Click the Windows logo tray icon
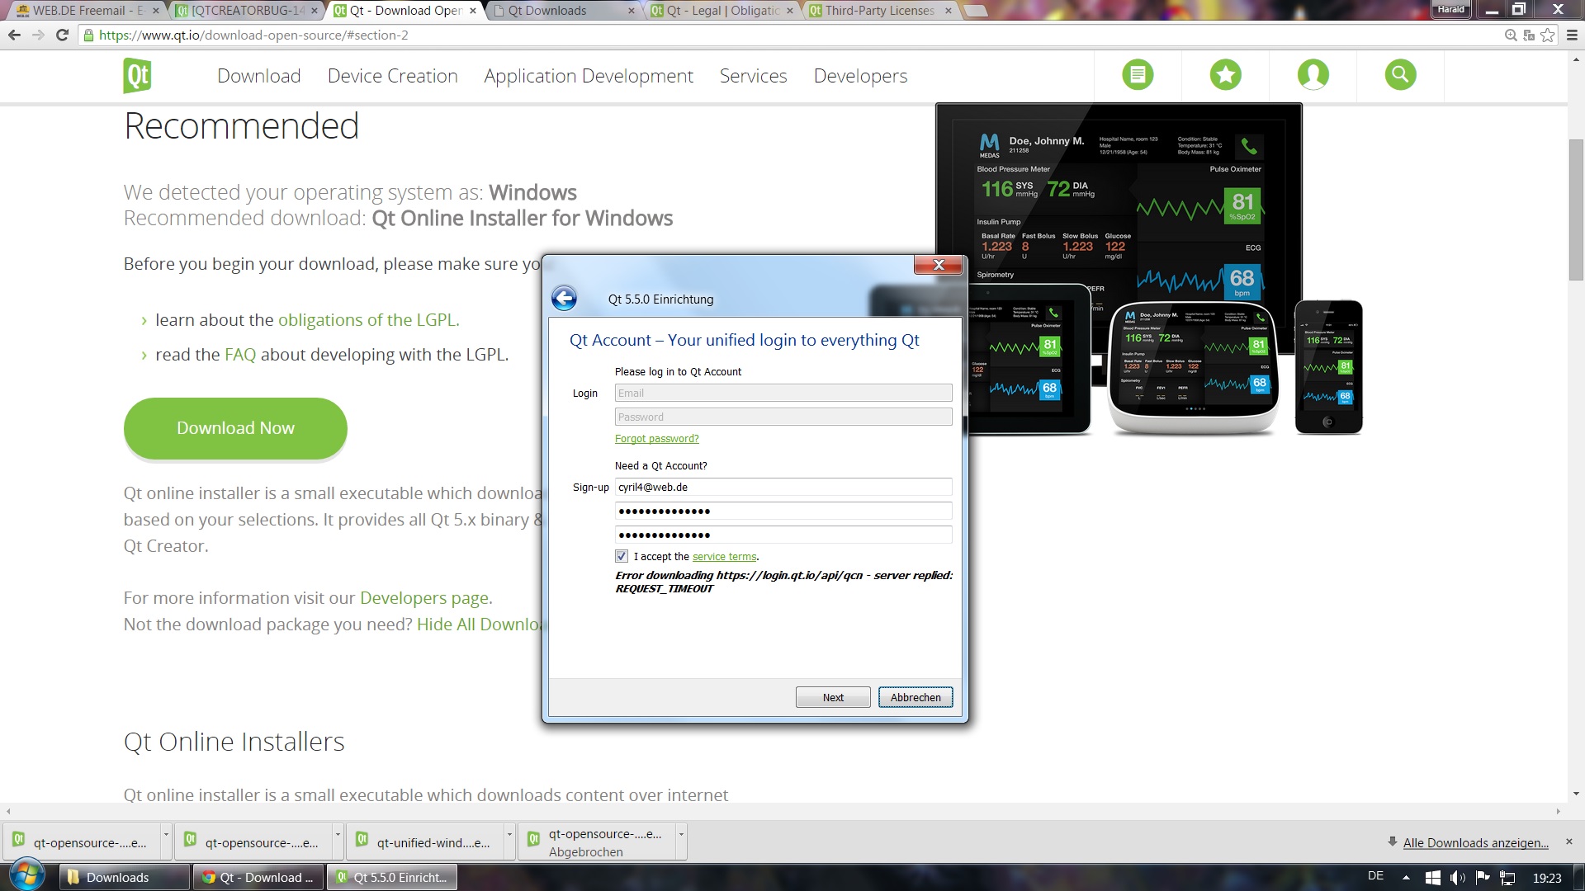 pos(1433,878)
